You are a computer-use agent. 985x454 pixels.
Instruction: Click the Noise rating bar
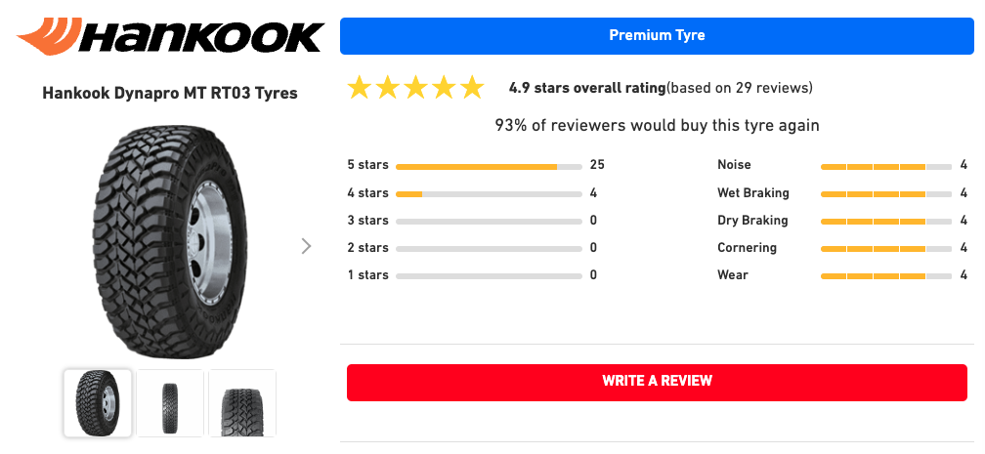click(886, 166)
